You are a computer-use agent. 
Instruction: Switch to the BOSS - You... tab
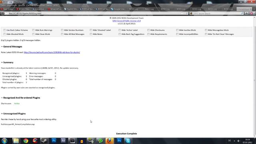[x=23, y=9]
